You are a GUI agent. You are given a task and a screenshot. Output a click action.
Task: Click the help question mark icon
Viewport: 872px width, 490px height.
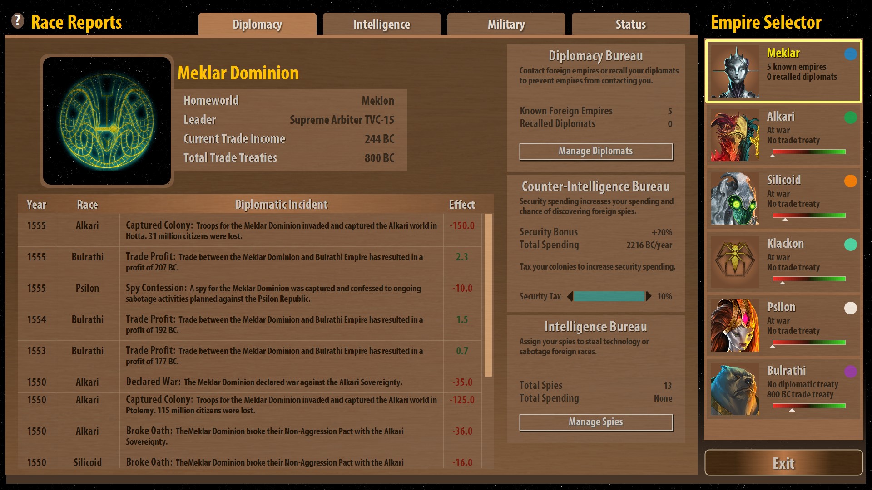17,20
